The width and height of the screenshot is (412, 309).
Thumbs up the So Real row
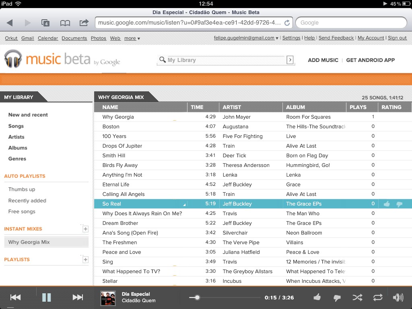point(387,204)
